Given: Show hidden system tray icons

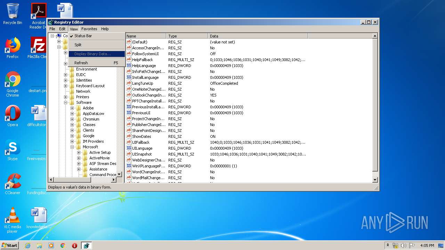Looking at the screenshot, I should [388, 245].
